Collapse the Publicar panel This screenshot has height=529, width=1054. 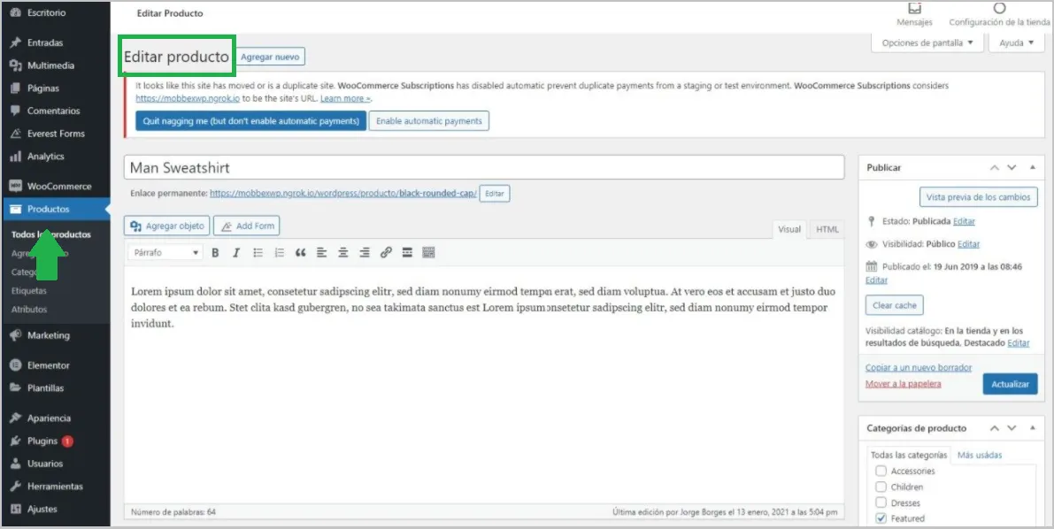(1033, 167)
